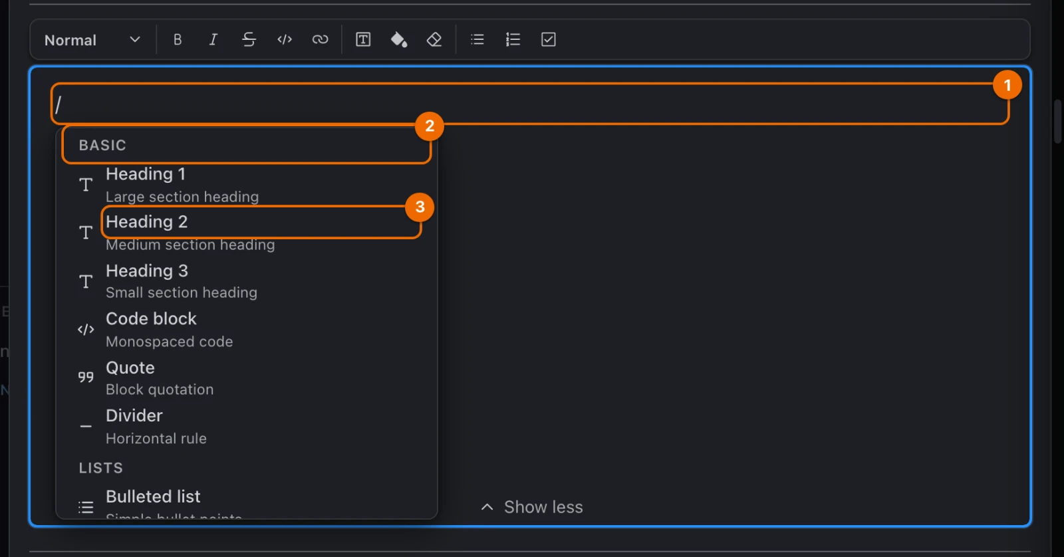Open the Normal text style dropdown
This screenshot has width=1064, height=557.
(x=92, y=40)
